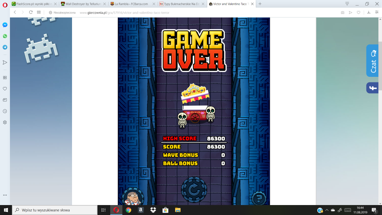Click the Facebook side button
This screenshot has height=215, width=382.
372,88
